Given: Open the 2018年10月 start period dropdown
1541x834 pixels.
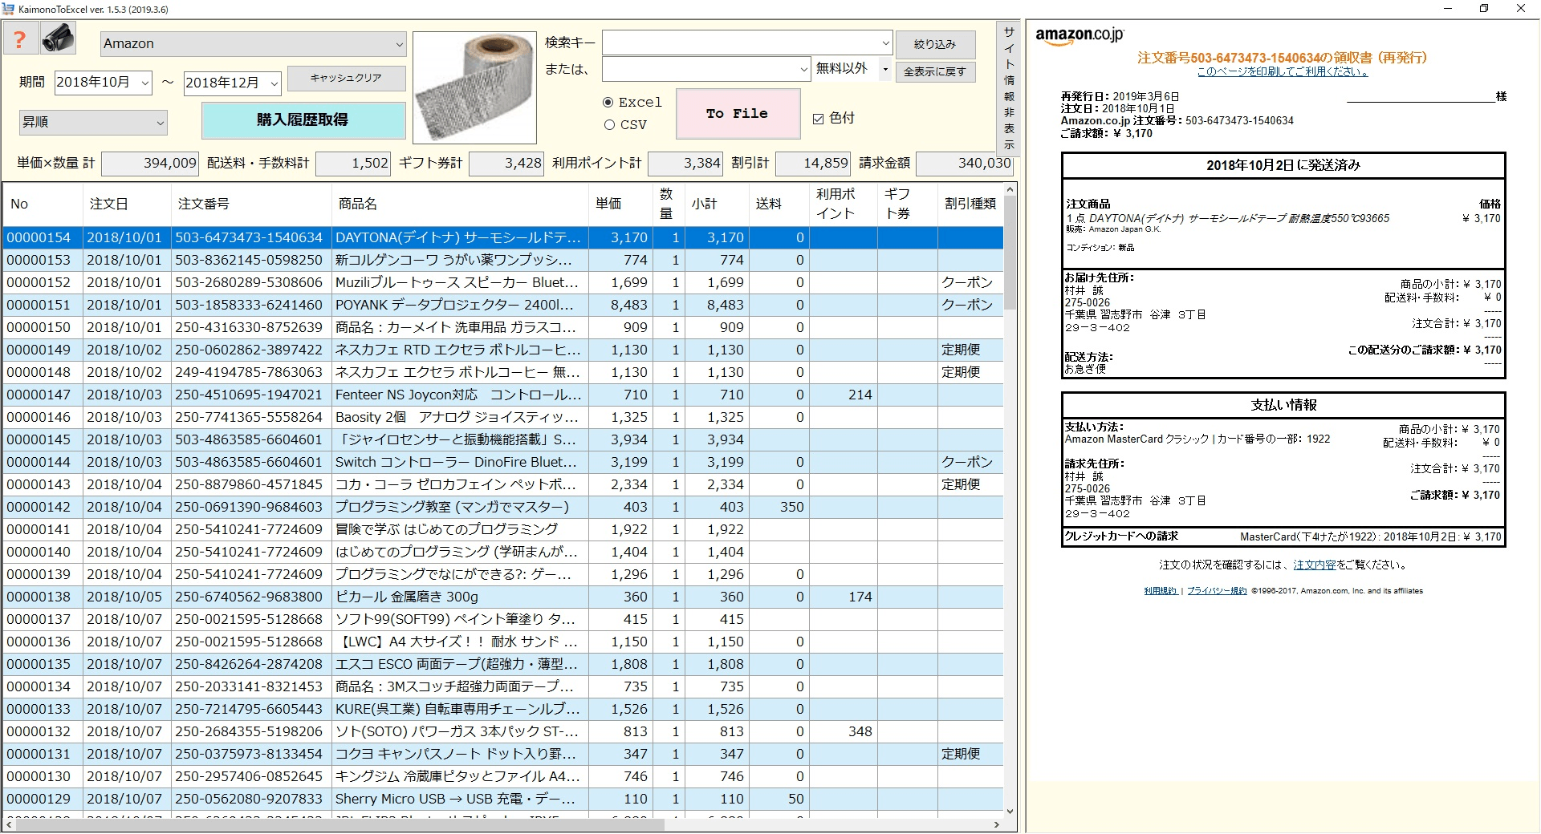Looking at the screenshot, I should coord(103,83).
